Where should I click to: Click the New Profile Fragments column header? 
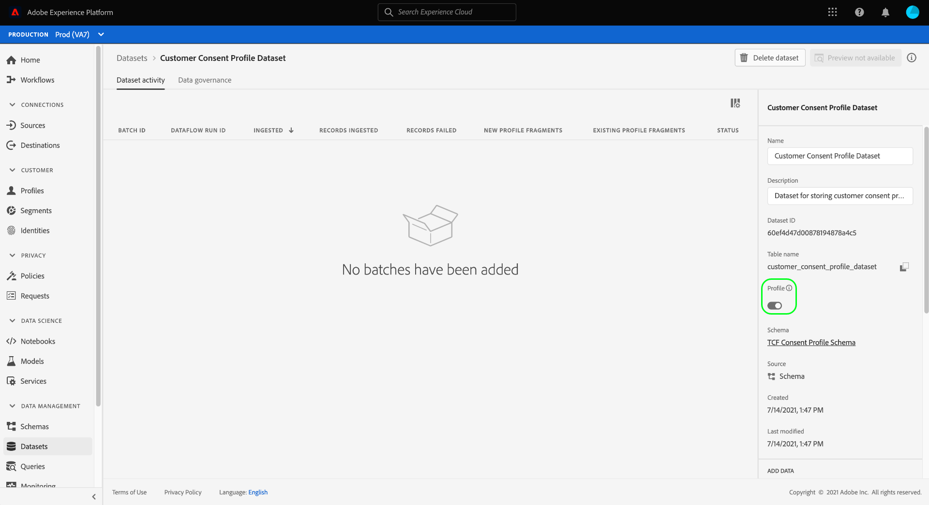pos(523,130)
